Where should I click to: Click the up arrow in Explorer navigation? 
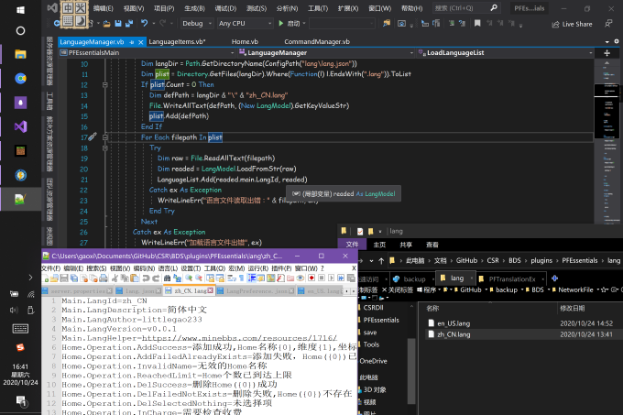pos(381,261)
